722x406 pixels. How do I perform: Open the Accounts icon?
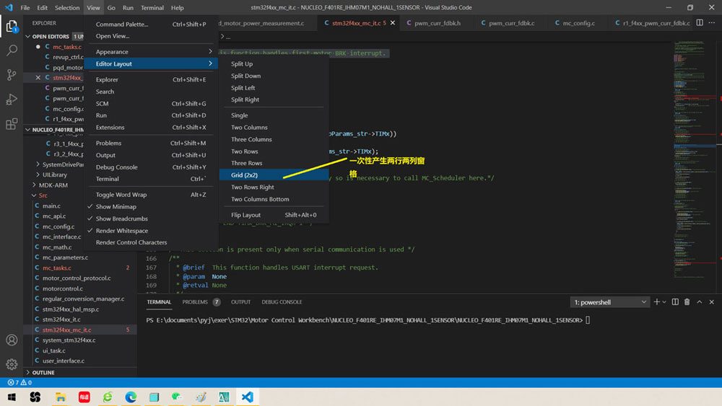click(x=12, y=340)
